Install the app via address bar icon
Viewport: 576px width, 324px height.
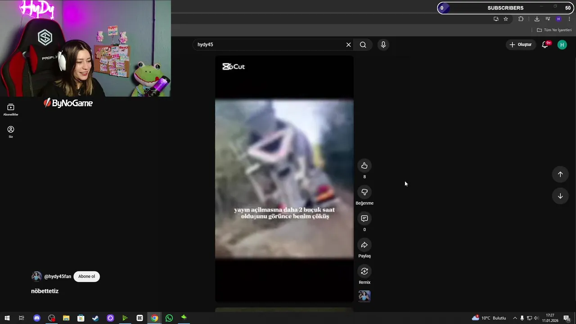pyautogui.click(x=496, y=19)
